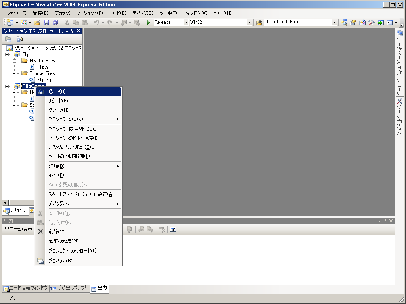Open プロジェクトのみ(J) submenu
This screenshot has height=304, width=406.
pyautogui.click(x=78, y=119)
